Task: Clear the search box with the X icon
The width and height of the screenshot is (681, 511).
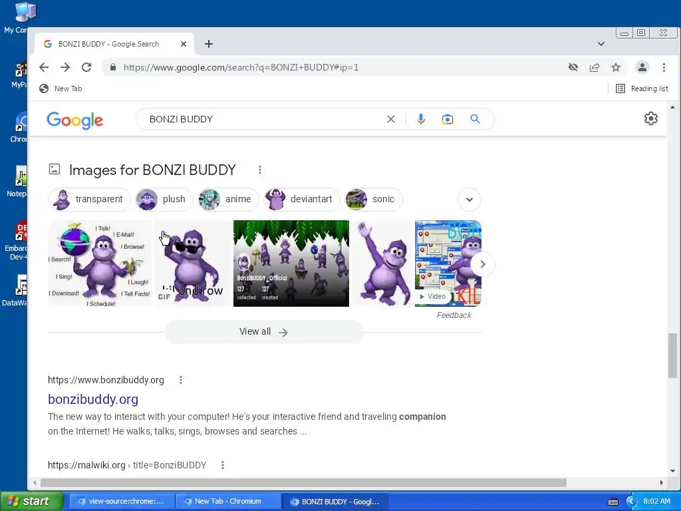Action: (x=391, y=119)
